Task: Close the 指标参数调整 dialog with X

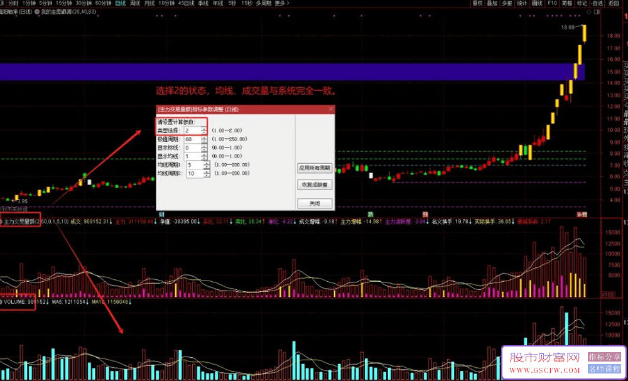Action: [331, 109]
